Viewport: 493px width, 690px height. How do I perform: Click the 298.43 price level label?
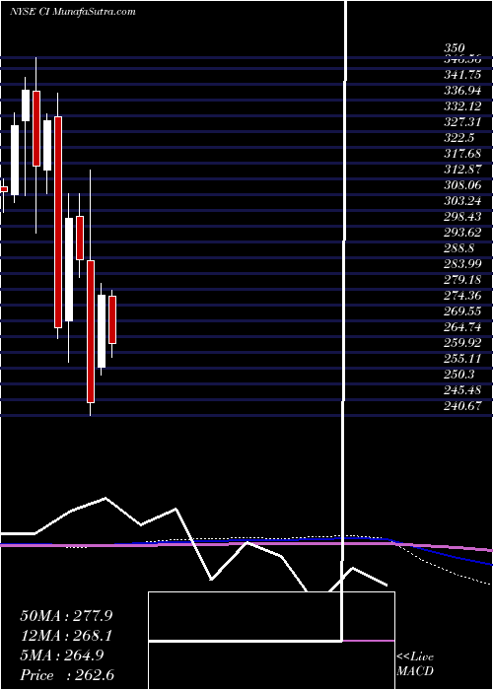click(x=462, y=217)
